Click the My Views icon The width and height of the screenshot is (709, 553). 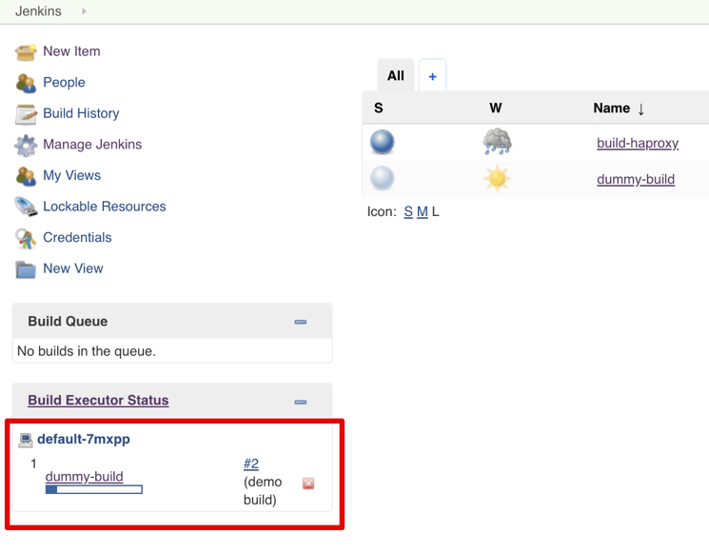(x=26, y=176)
